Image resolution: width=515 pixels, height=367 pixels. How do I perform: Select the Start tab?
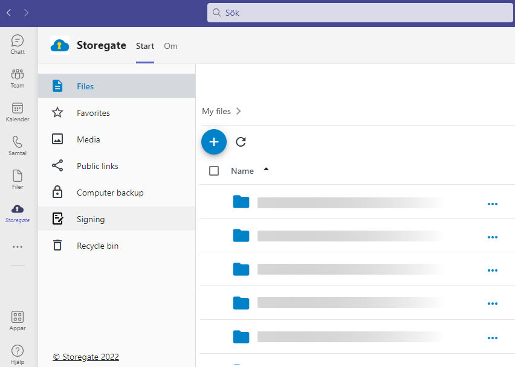[x=145, y=46]
